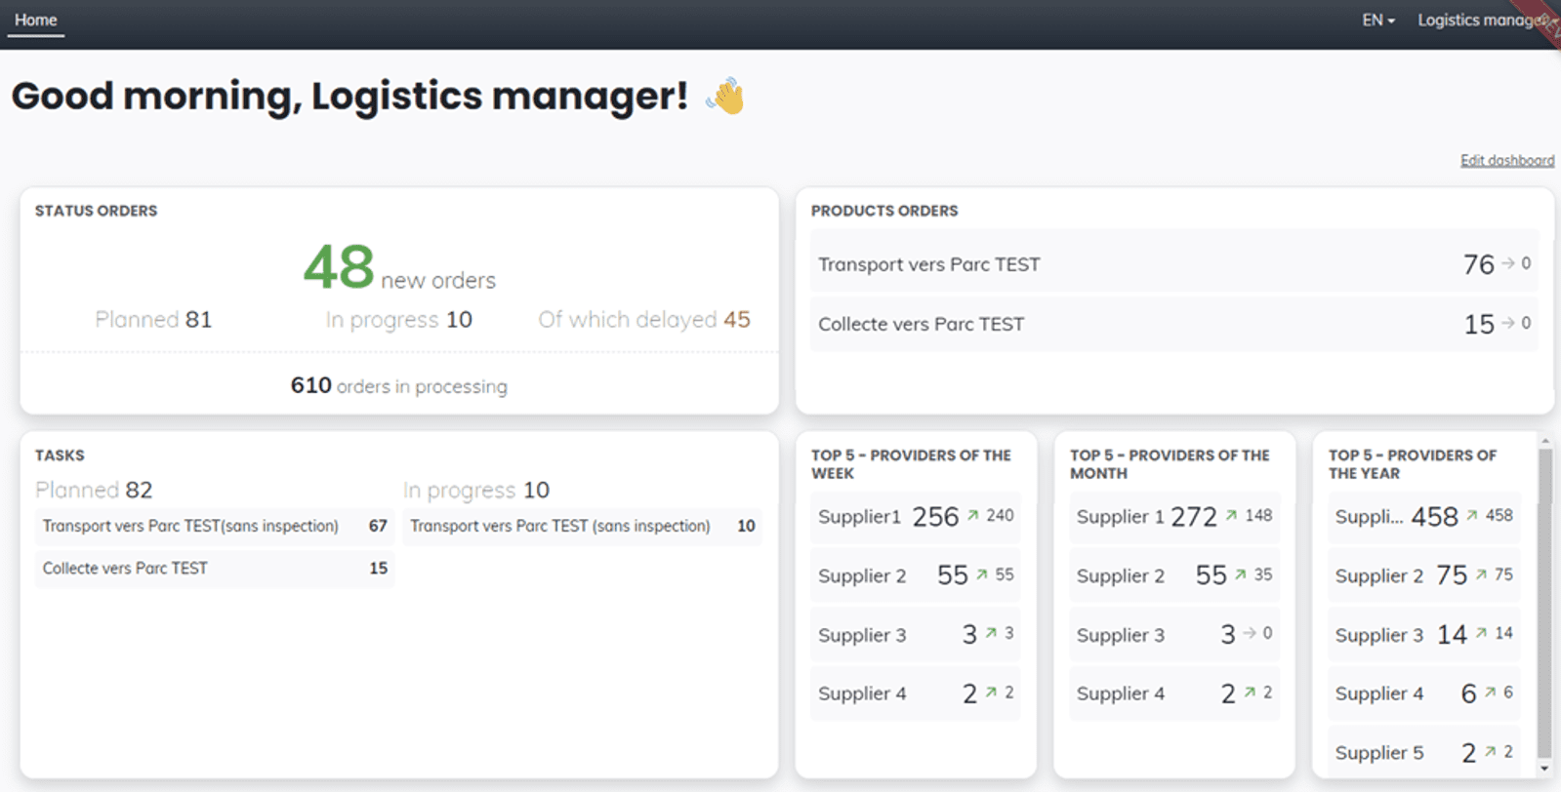Image resolution: width=1561 pixels, height=792 pixels.
Task: Open the EN language dropdown
Action: coord(1377,20)
